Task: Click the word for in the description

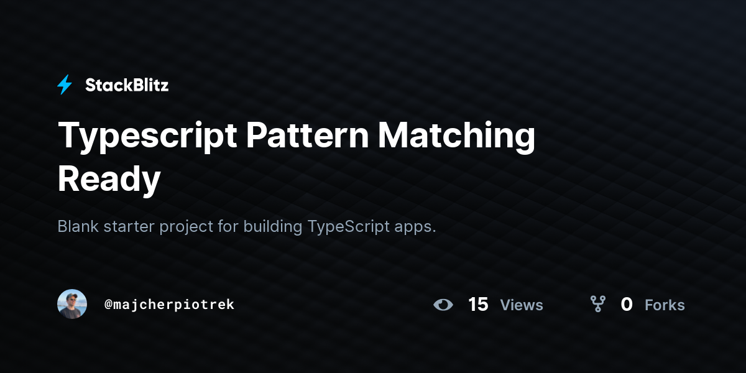Action: (x=228, y=226)
